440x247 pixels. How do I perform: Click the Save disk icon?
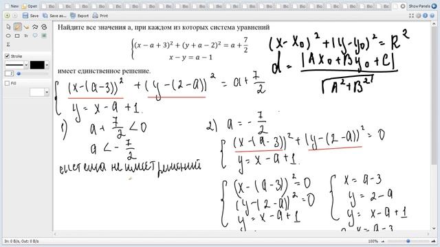25,16
